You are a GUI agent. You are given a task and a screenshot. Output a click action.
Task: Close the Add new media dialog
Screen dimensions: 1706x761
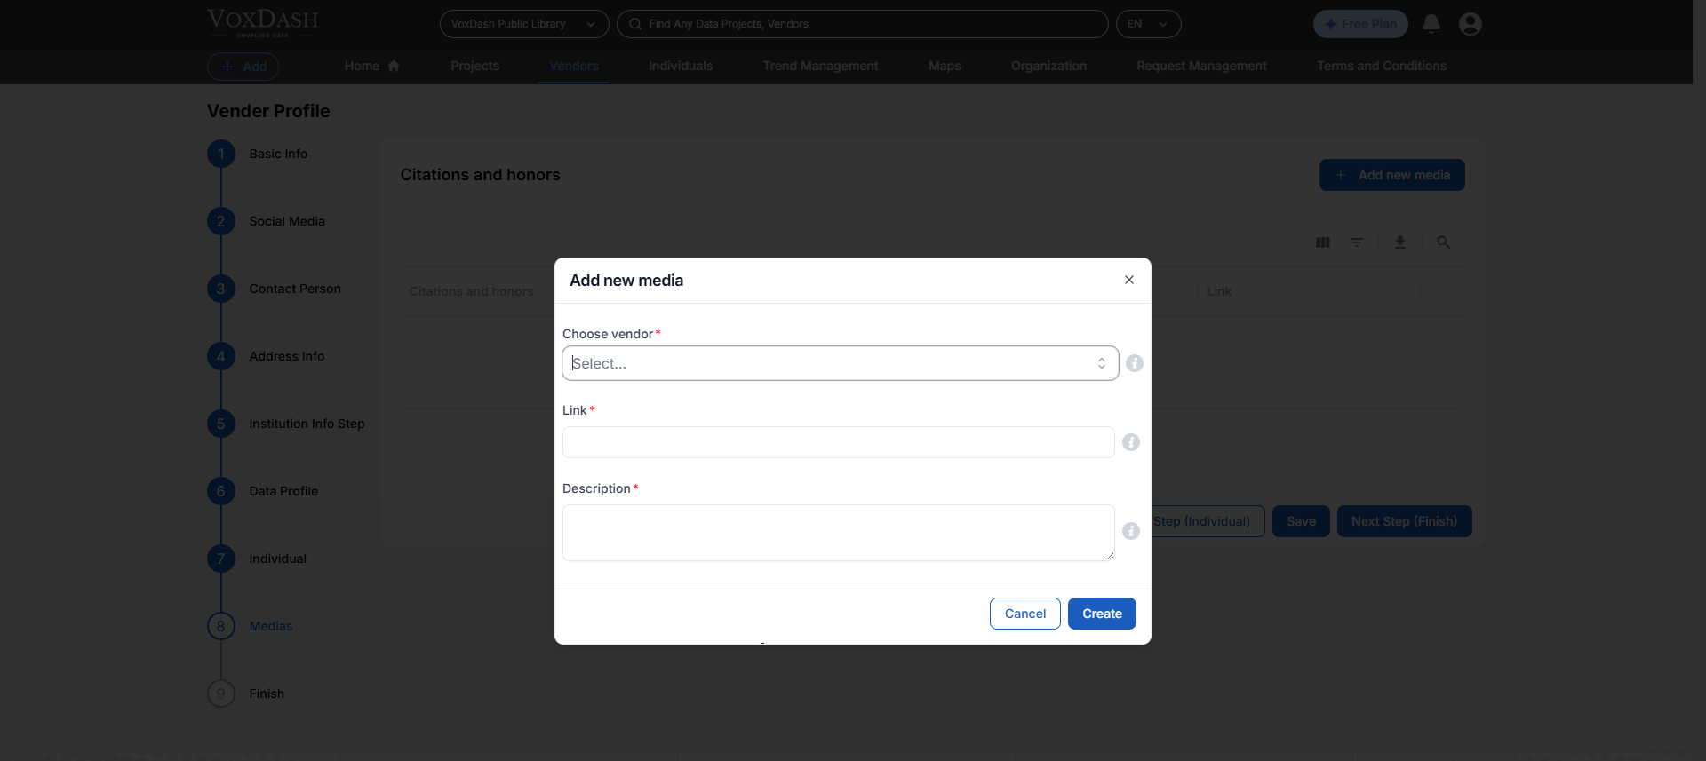[x=1129, y=280]
